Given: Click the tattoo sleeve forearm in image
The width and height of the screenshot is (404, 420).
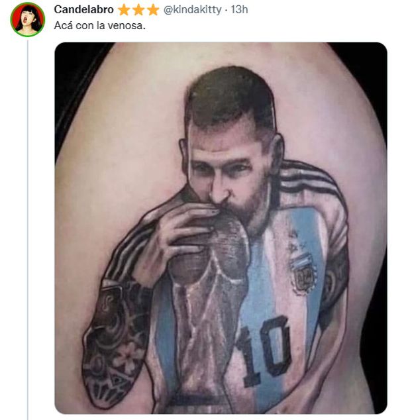Looking at the screenshot, I should coord(114,346).
